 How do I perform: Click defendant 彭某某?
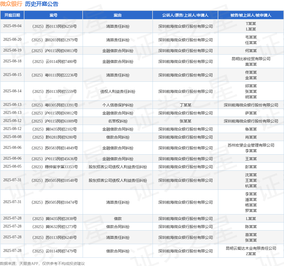[x=251, y=167]
